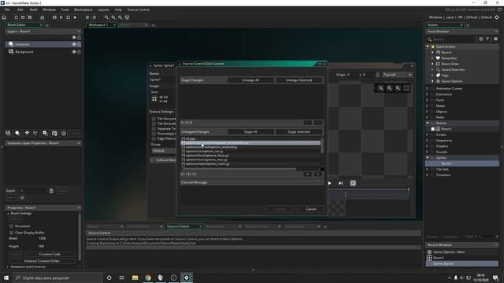Open the Start Page home icon
This screenshot has width=504, height=283.
(x=4, y=17)
